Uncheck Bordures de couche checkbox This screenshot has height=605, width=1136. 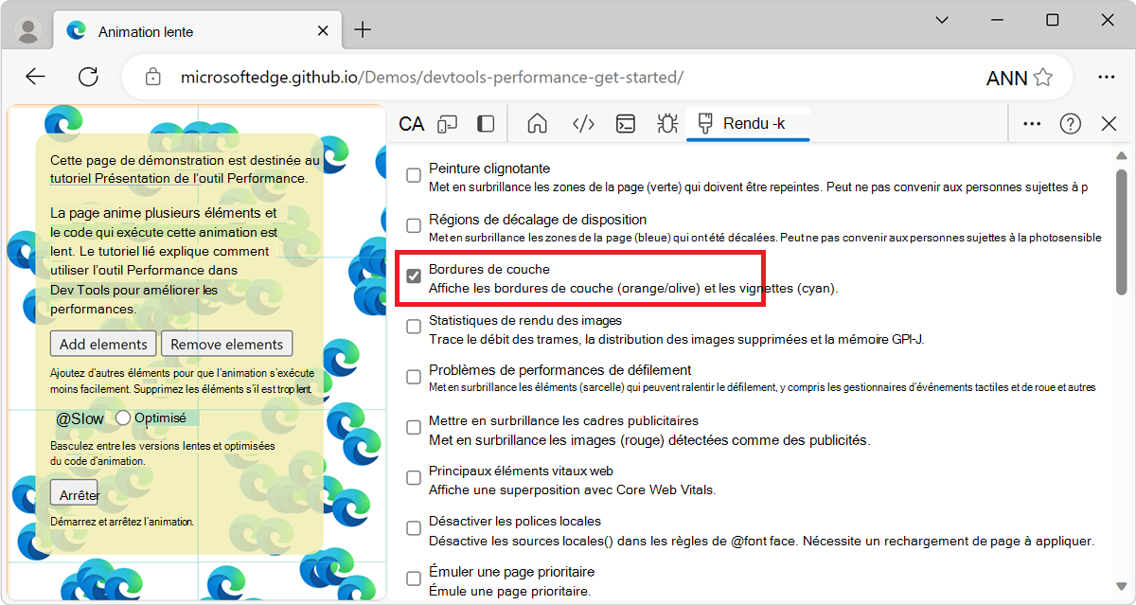pos(414,276)
